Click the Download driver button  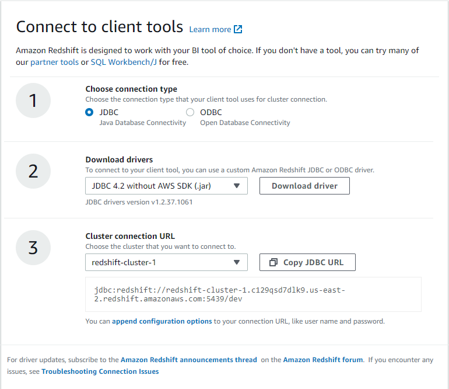point(304,186)
